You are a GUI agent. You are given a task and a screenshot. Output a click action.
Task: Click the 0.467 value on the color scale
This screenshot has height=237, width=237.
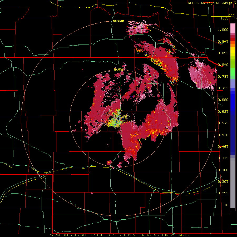click(223, 147)
